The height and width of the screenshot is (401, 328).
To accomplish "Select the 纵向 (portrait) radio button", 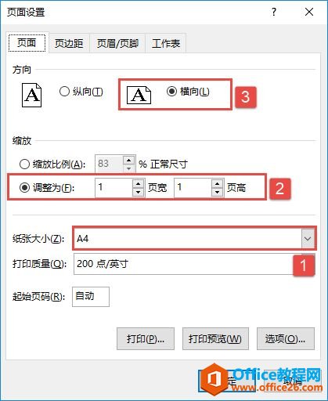I will tap(64, 92).
